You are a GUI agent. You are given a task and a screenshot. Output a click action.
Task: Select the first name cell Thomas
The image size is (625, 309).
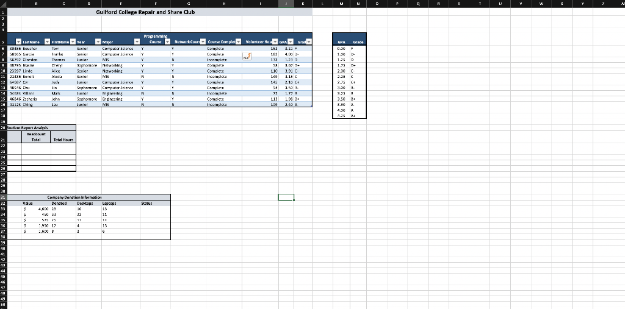tap(63, 59)
